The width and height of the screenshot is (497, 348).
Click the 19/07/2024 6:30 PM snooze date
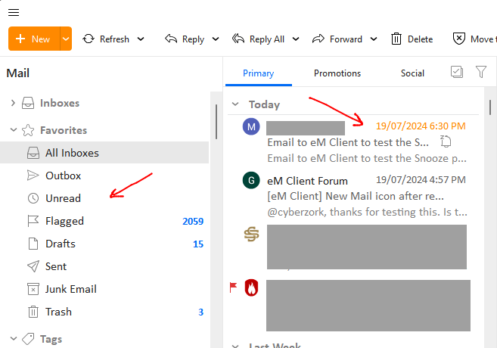point(421,126)
